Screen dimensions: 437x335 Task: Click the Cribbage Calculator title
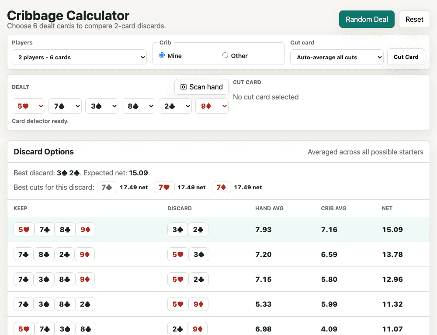coord(68,15)
